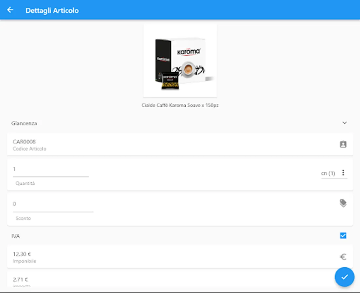
Task: Tap the Codice Articolo clipboard icon
Action: click(x=343, y=144)
